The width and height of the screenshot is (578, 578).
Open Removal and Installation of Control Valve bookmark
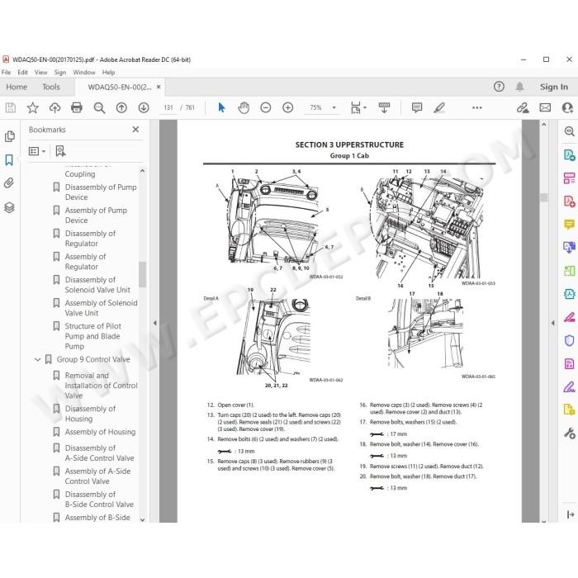point(101,386)
